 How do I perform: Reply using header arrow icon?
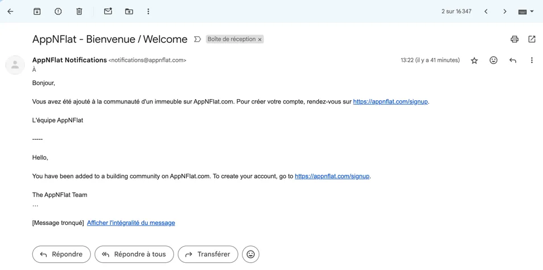pos(513,61)
